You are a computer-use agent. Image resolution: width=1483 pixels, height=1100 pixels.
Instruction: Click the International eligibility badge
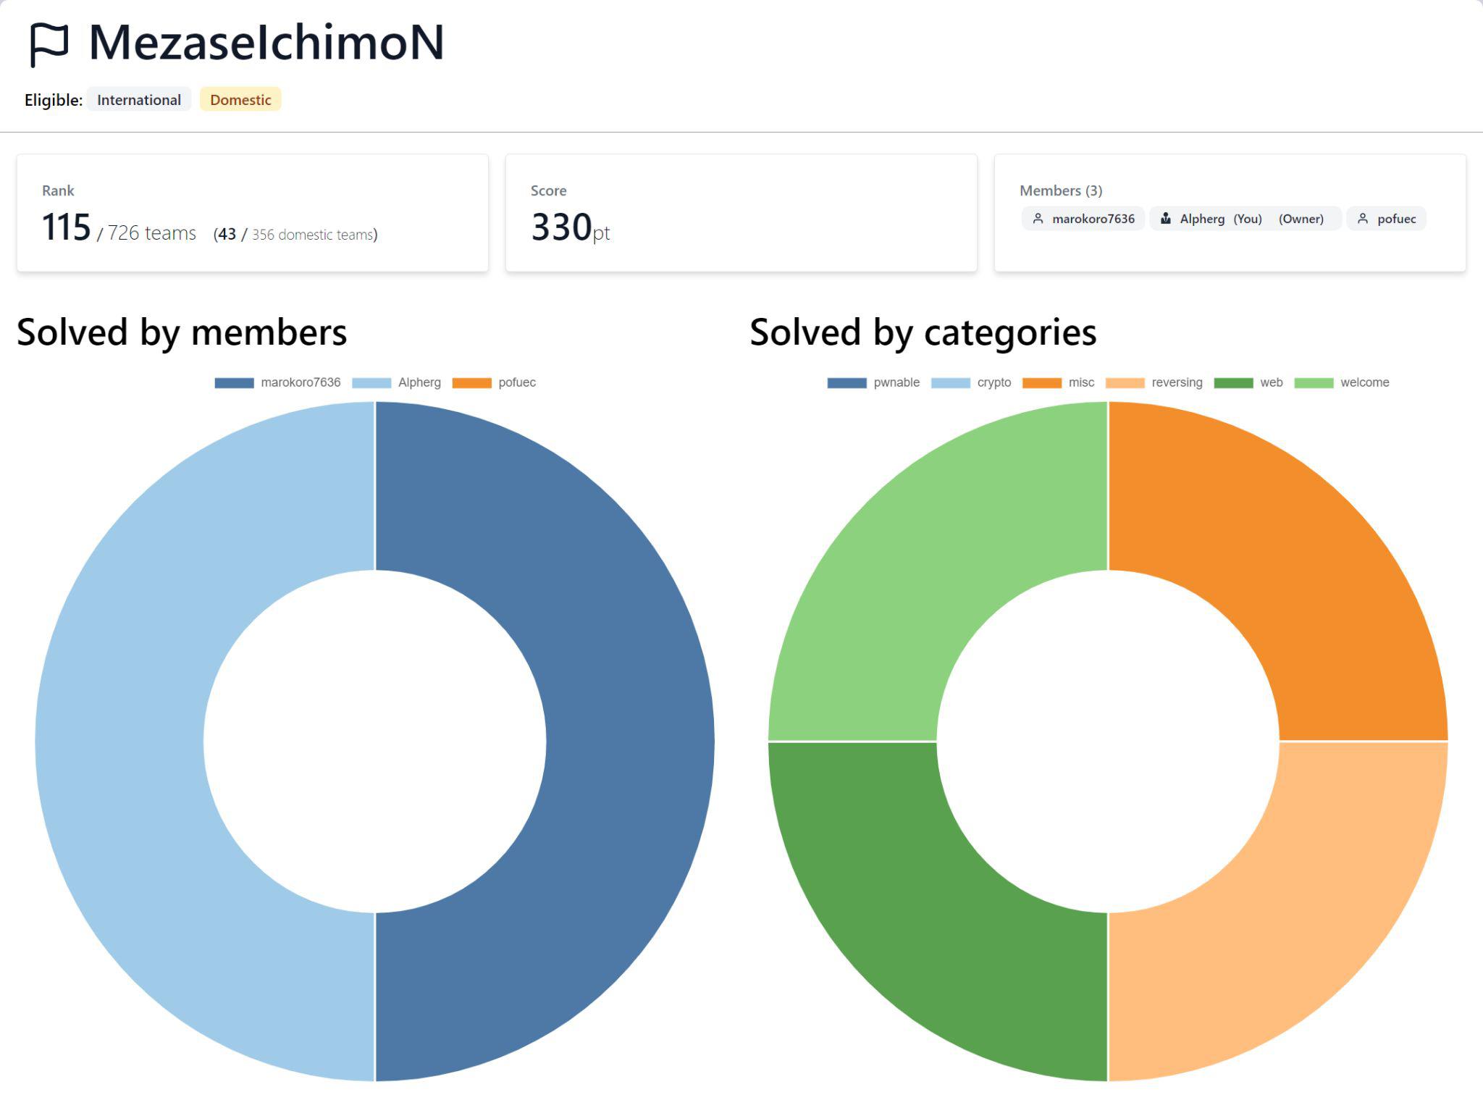[x=139, y=100]
